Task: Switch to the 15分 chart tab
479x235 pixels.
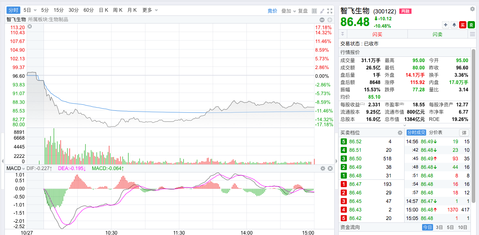Action: 59,10
